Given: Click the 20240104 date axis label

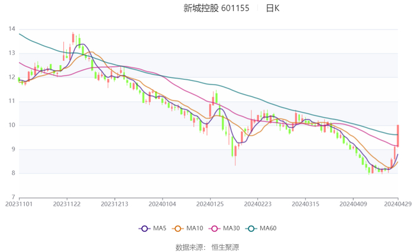Looking at the screenshot, I should click(x=162, y=203).
